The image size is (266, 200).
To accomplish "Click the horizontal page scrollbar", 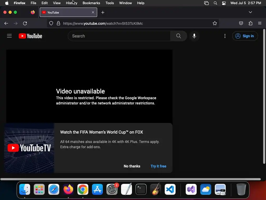I will tap(130, 179).
